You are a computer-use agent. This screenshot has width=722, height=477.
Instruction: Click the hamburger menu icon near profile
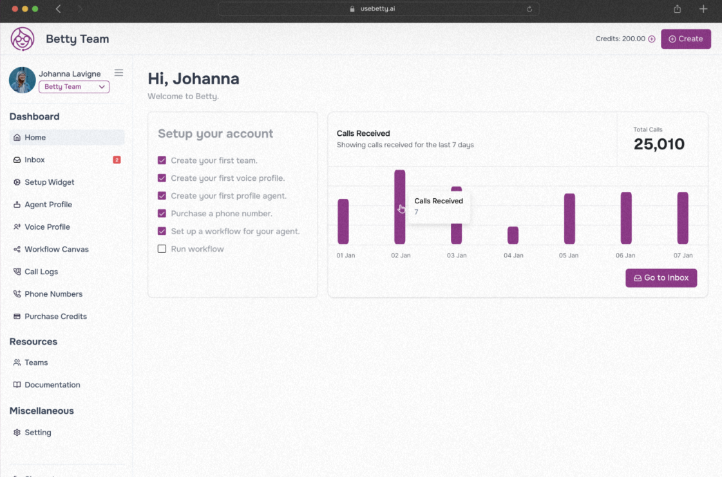pyautogui.click(x=119, y=73)
